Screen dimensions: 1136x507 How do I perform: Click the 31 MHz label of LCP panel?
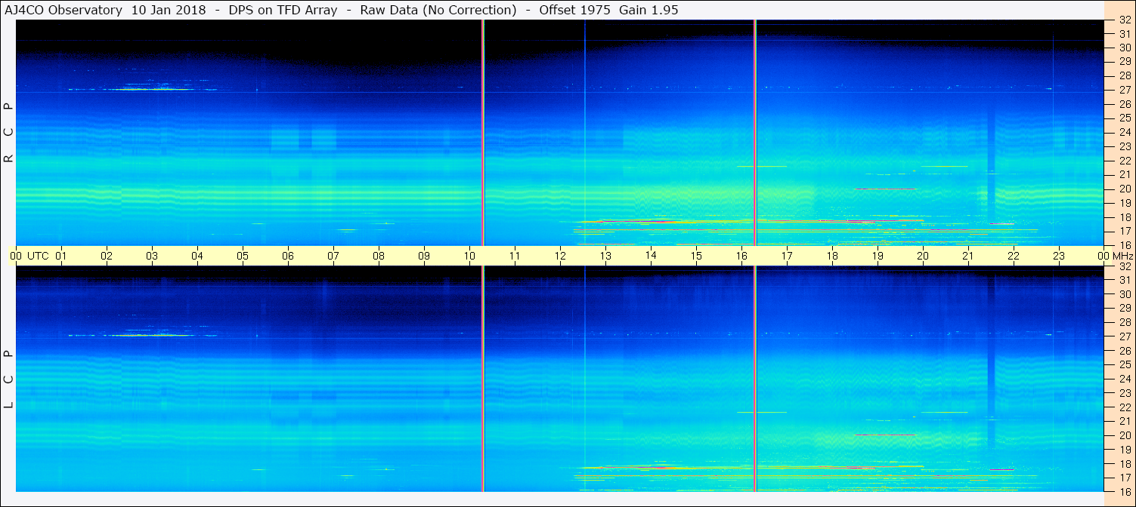[x=1125, y=280]
